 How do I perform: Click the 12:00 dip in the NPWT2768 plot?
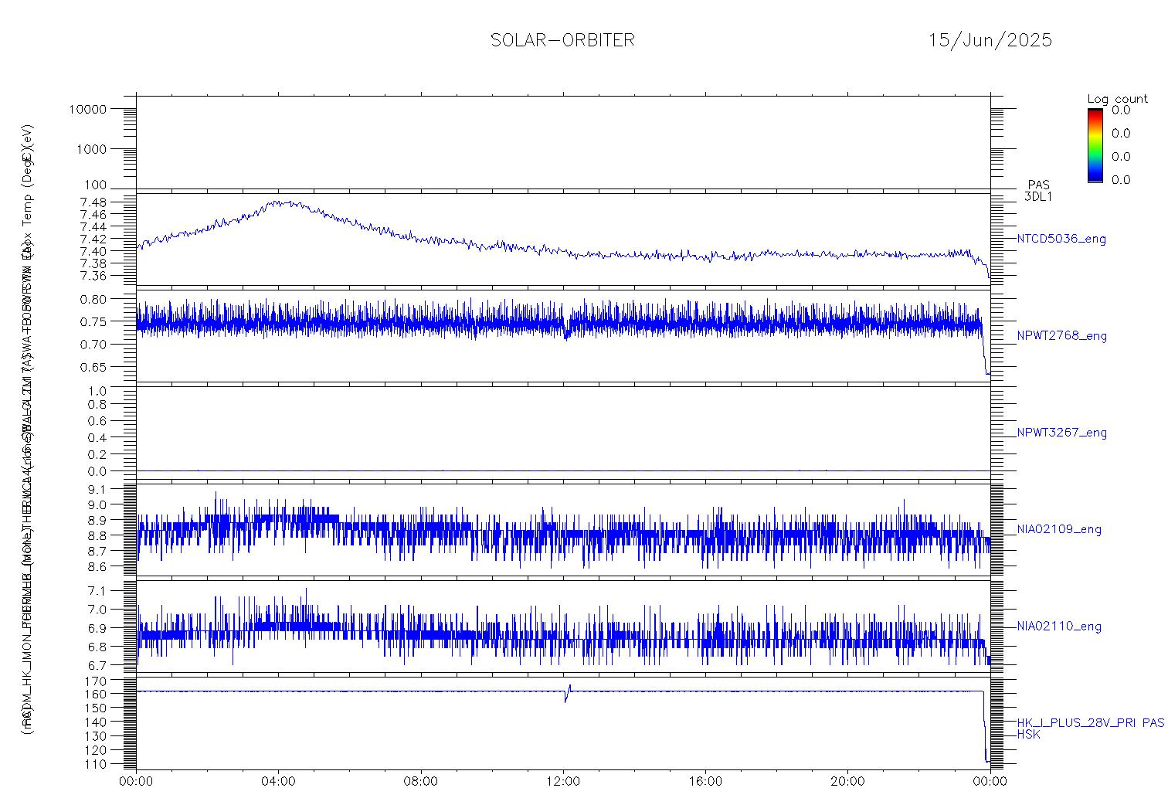click(567, 334)
